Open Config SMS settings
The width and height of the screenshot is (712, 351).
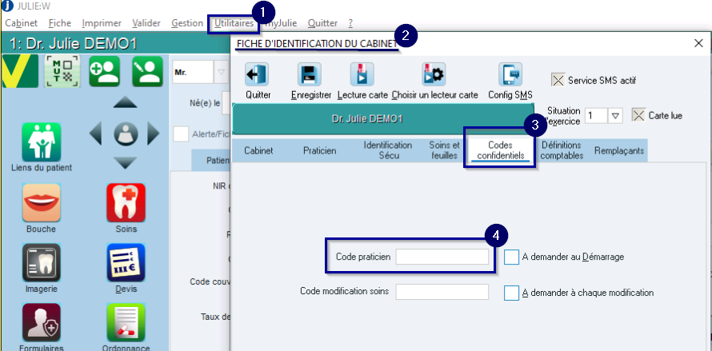(510, 74)
